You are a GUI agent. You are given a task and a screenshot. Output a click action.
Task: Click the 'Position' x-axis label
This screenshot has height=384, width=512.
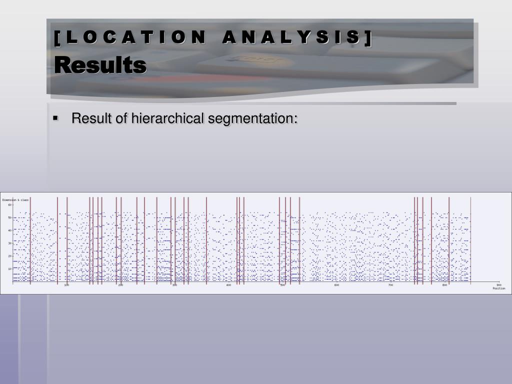(499, 288)
